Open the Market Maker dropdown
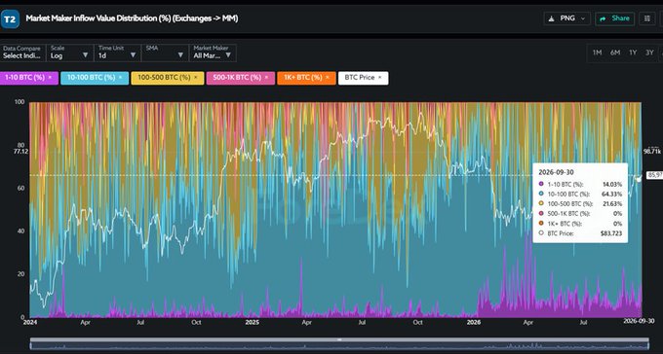 213,53
